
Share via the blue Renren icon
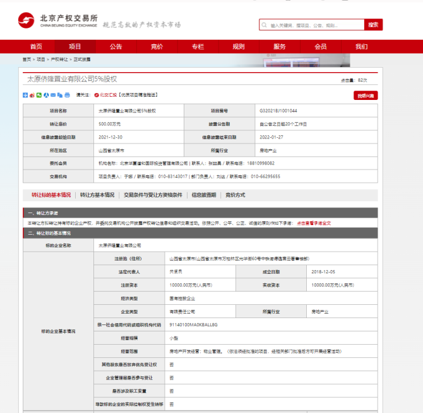pos(46,95)
